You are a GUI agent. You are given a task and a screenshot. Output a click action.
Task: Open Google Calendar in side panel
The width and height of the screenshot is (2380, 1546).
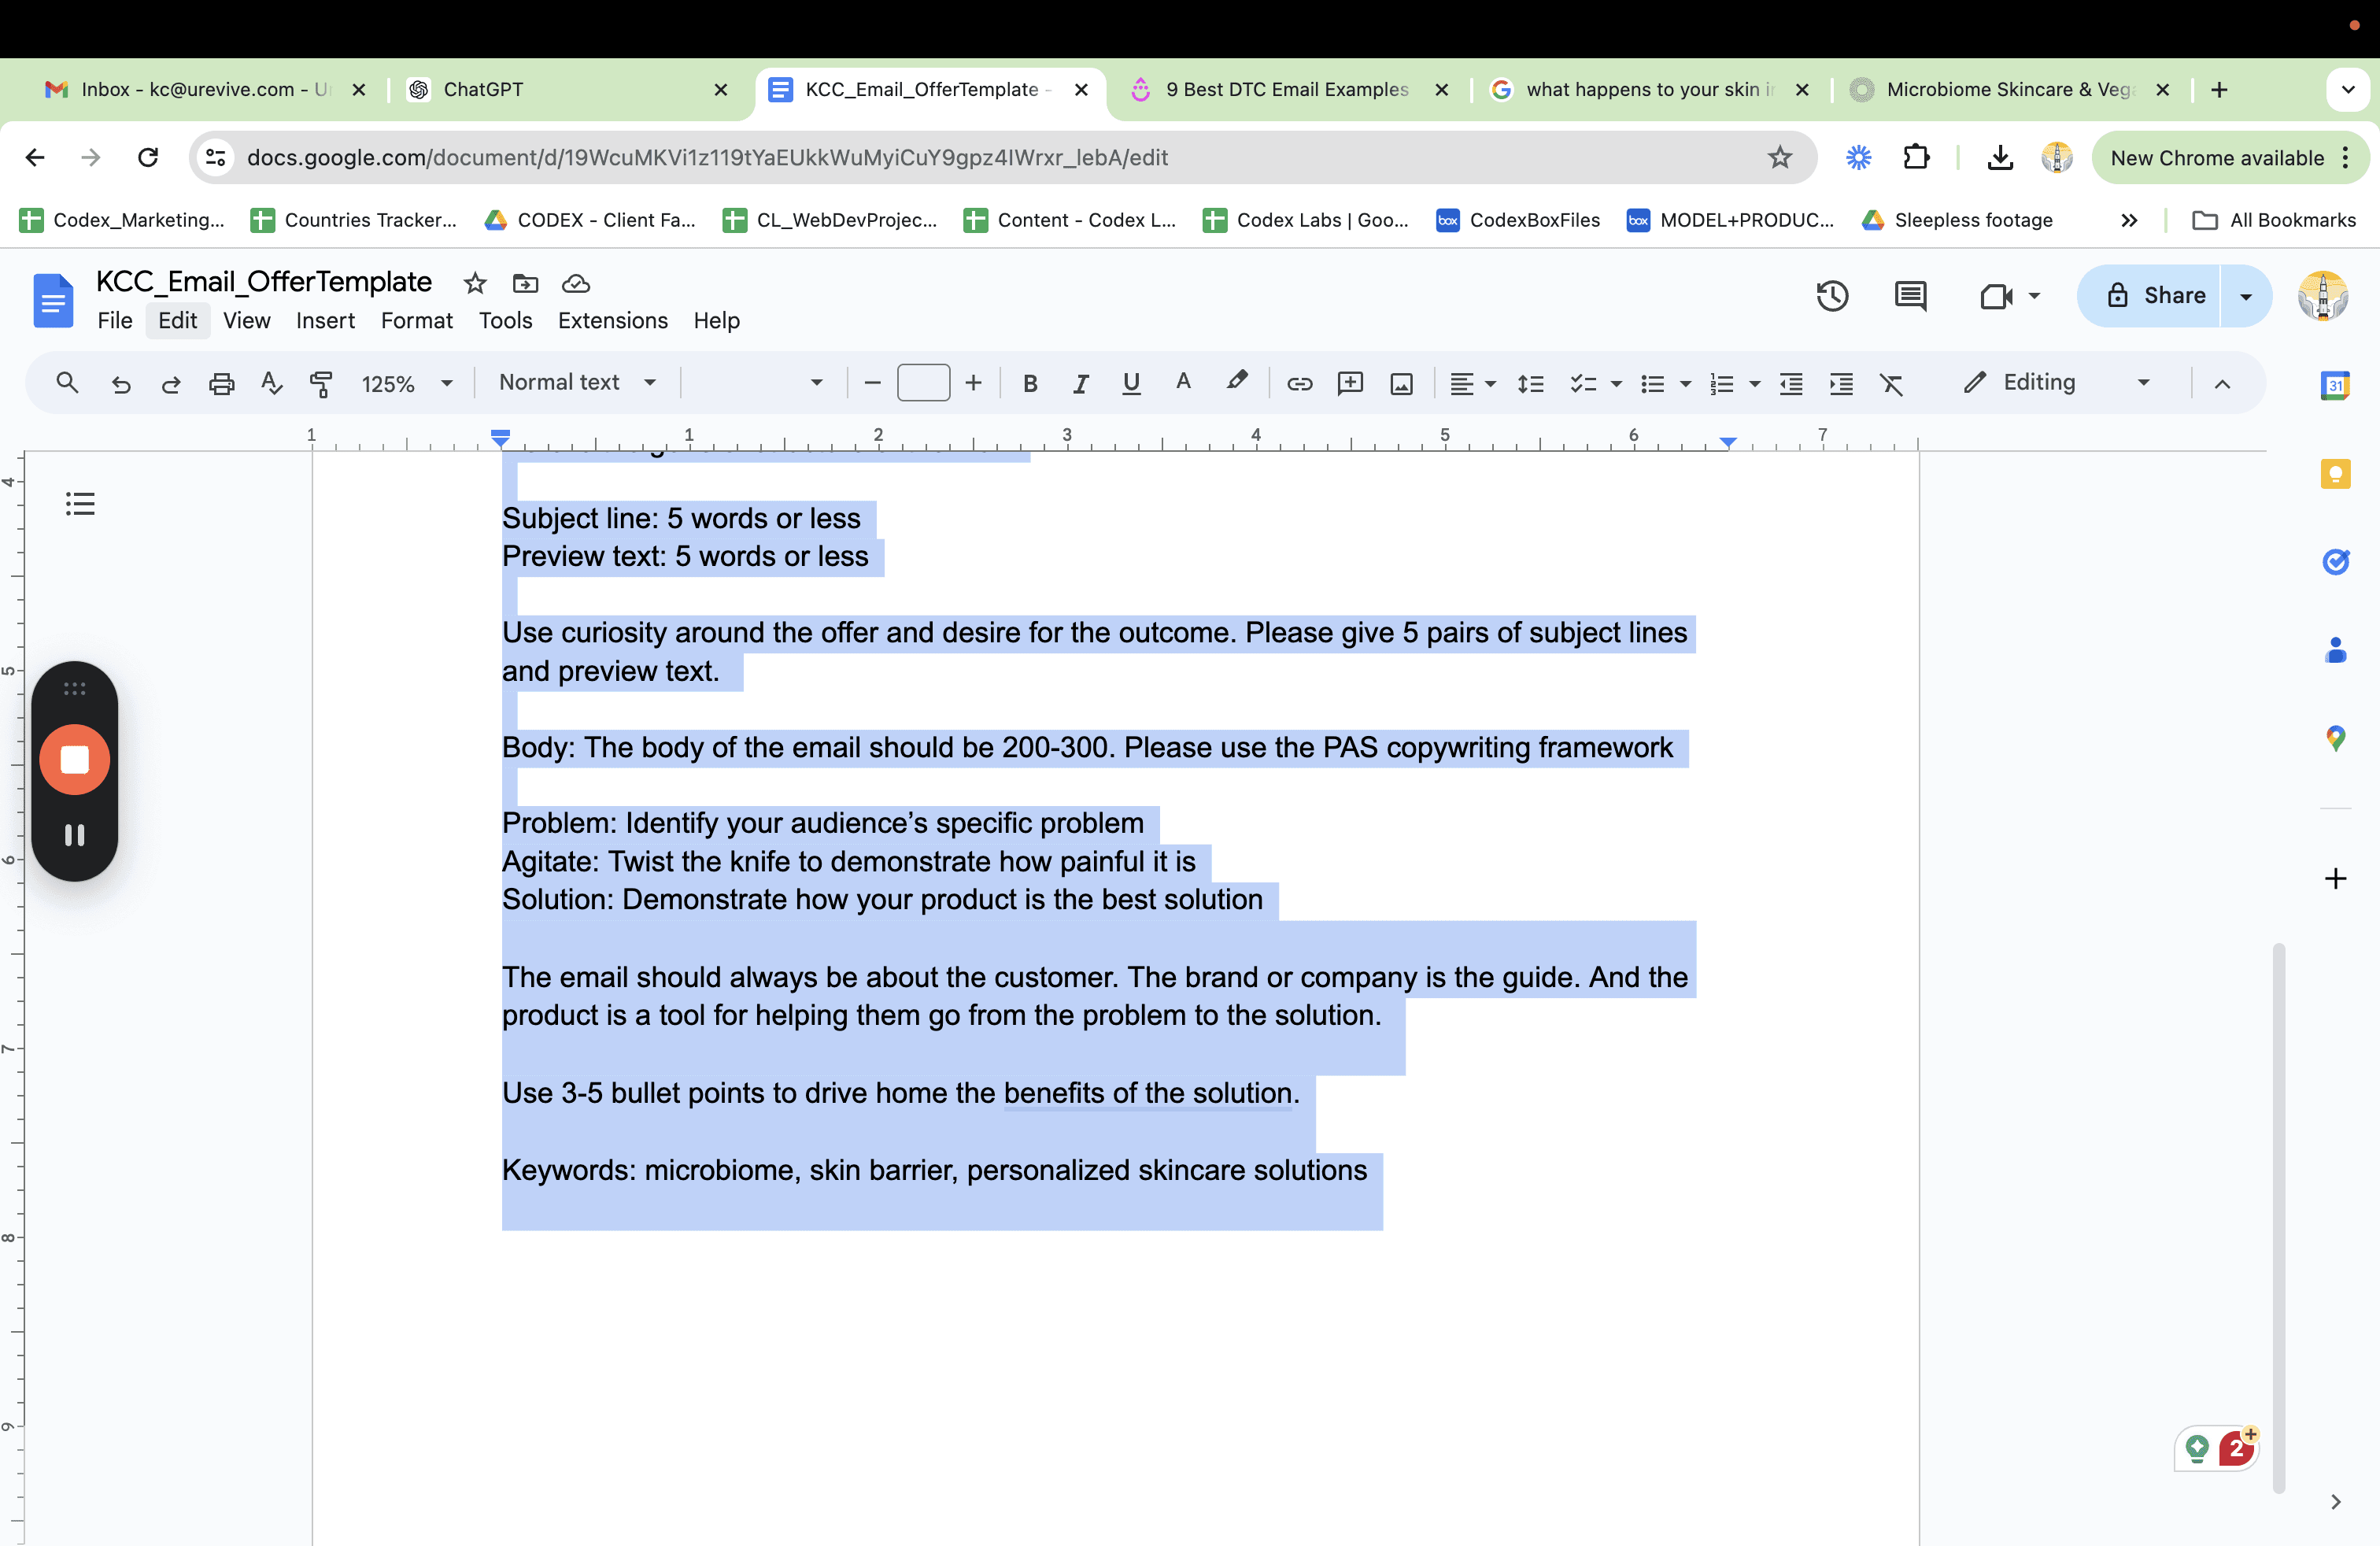(2335, 385)
